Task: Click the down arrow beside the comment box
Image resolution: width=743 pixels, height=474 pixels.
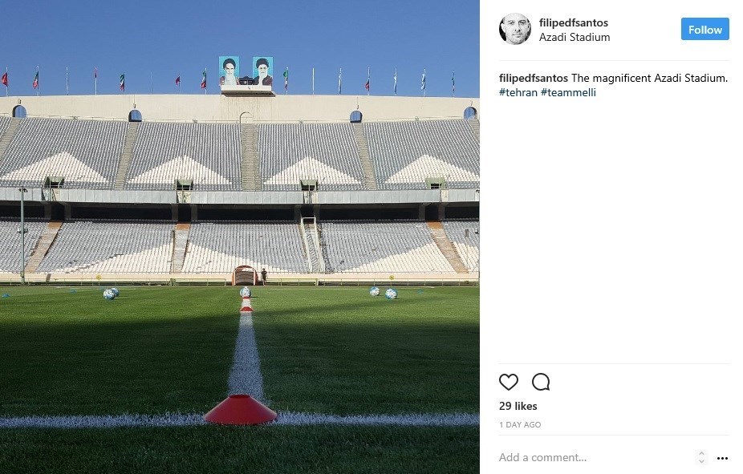Action: 701,462
